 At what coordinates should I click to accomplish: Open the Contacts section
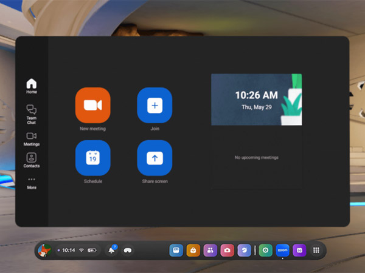click(32, 160)
